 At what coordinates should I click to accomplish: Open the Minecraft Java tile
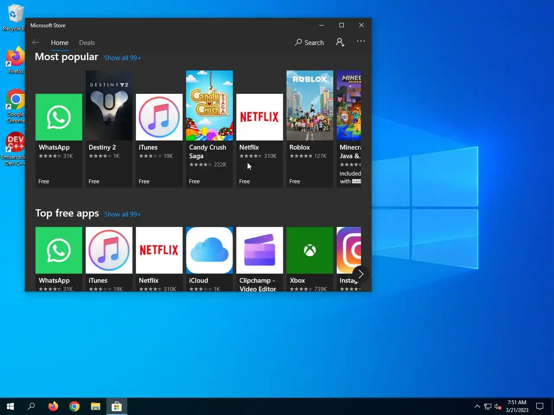coord(349,129)
